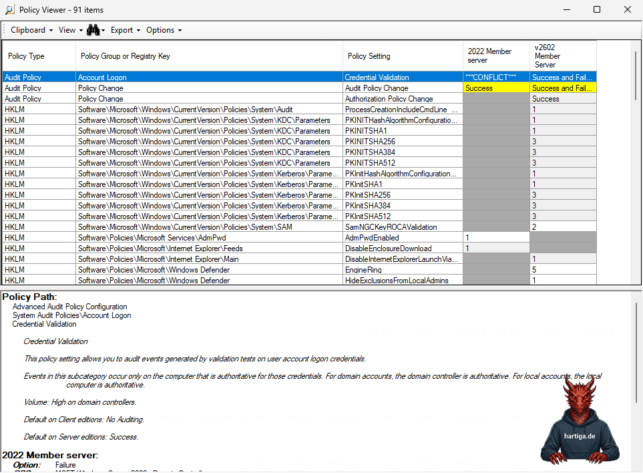Viewport: 643px width, 473px height.
Task: Expand the Clipboard dropdown arrow
Action: [x=51, y=30]
